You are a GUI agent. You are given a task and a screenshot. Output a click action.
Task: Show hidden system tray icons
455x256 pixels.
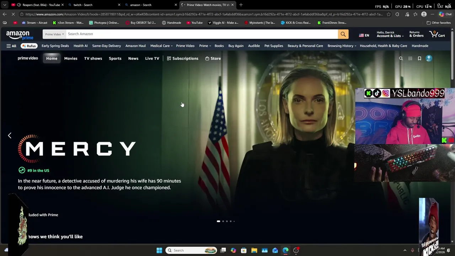[x=405, y=250]
